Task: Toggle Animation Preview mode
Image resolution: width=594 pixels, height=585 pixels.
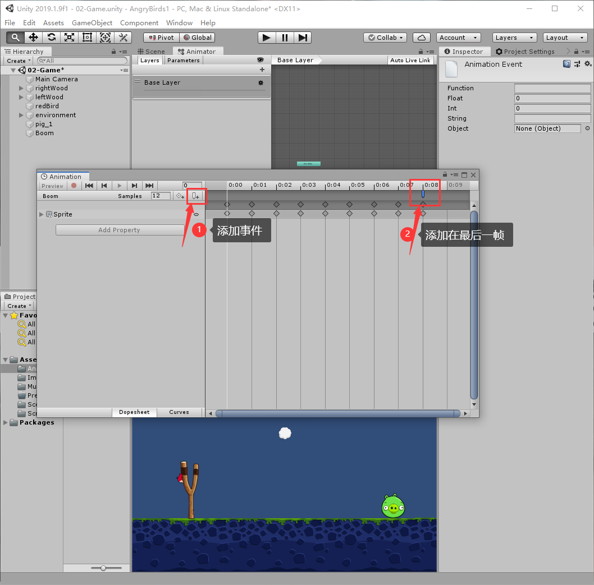Action: 52,186
